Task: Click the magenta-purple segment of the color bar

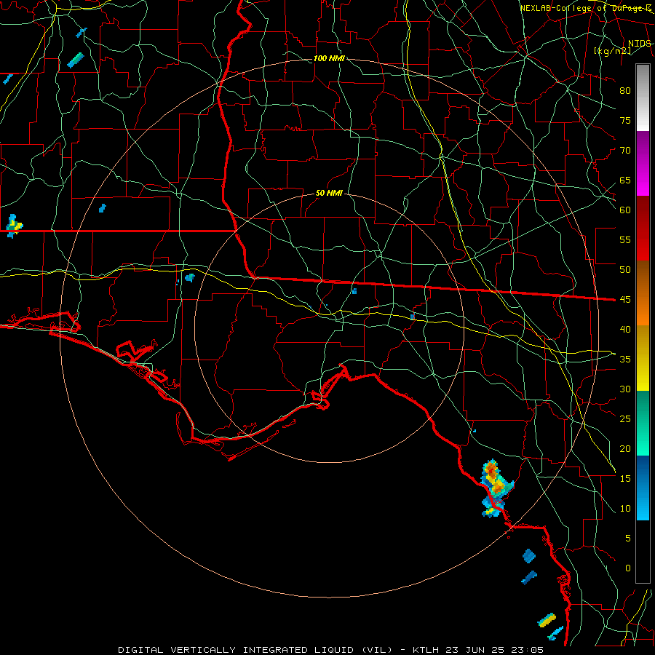Action: 643,164
